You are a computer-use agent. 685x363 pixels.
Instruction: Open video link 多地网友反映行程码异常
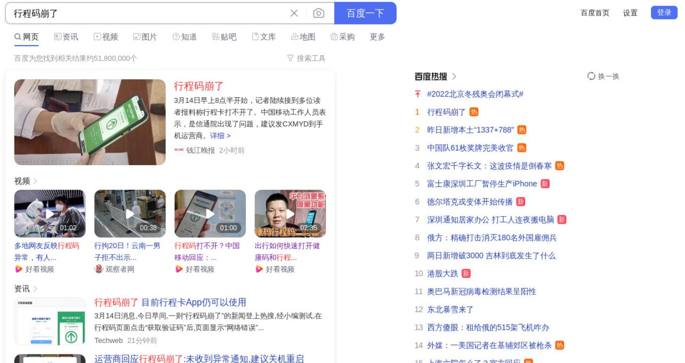[x=47, y=252]
